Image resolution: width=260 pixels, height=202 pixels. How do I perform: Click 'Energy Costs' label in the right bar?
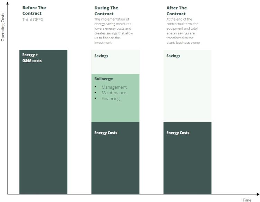[x=178, y=133]
